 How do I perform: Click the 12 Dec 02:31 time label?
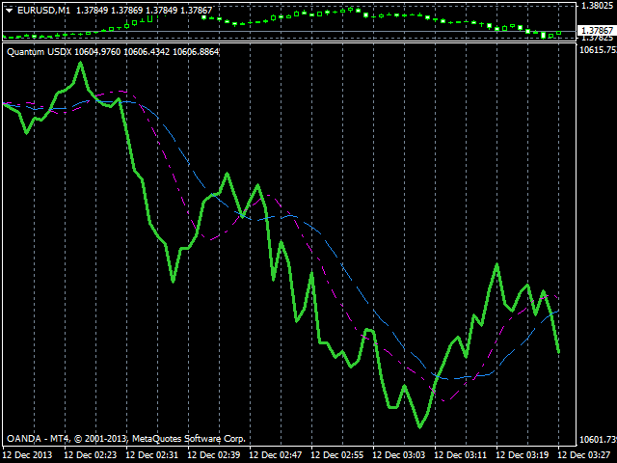pyautogui.click(x=155, y=454)
